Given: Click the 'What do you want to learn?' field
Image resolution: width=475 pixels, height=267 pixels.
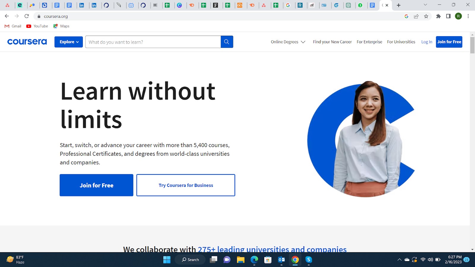Looking at the screenshot, I should [x=153, y=42].
